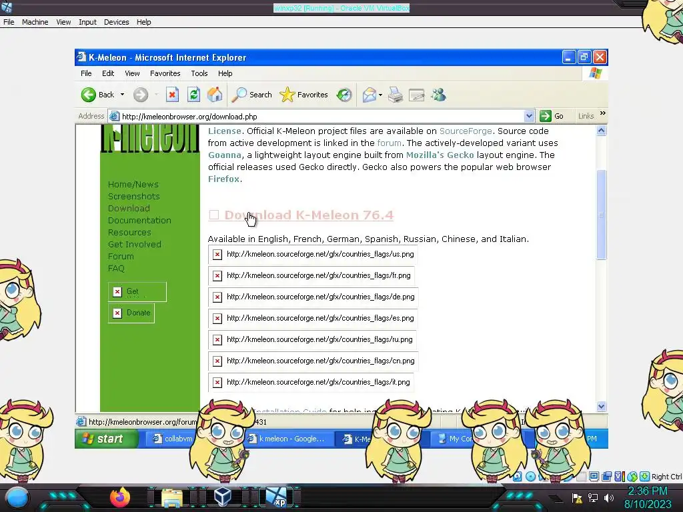Open IE Tools menu
The width and height of the screenshot is (683, 512).
coord(199,73)
